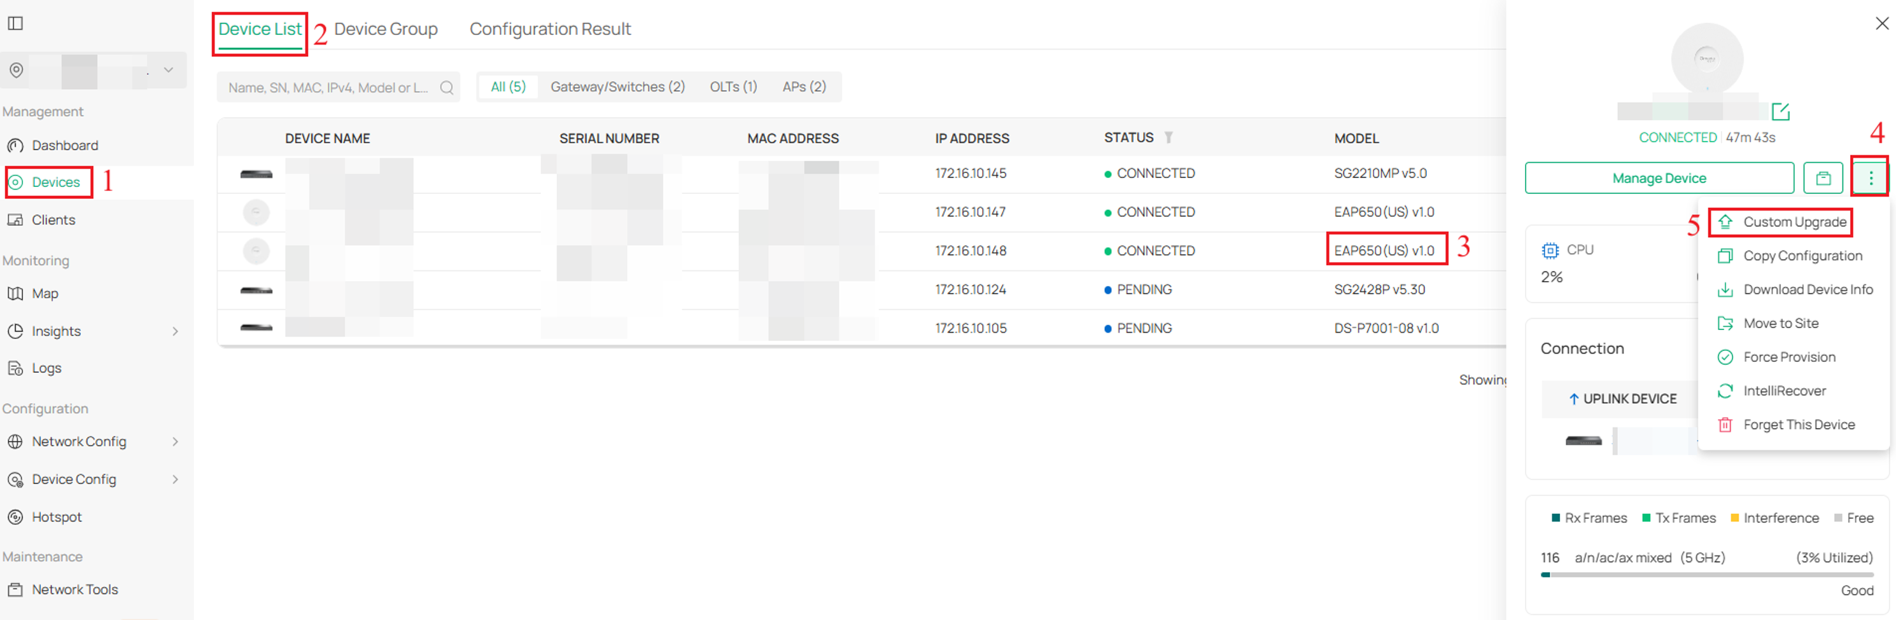The image size is (1896, 620).
Task: Click the Hotspot icon in sidebar
Action: pos(15,516)
